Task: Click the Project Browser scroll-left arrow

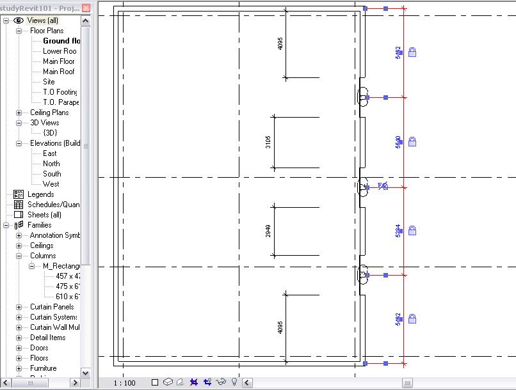Action: (6, 383)
